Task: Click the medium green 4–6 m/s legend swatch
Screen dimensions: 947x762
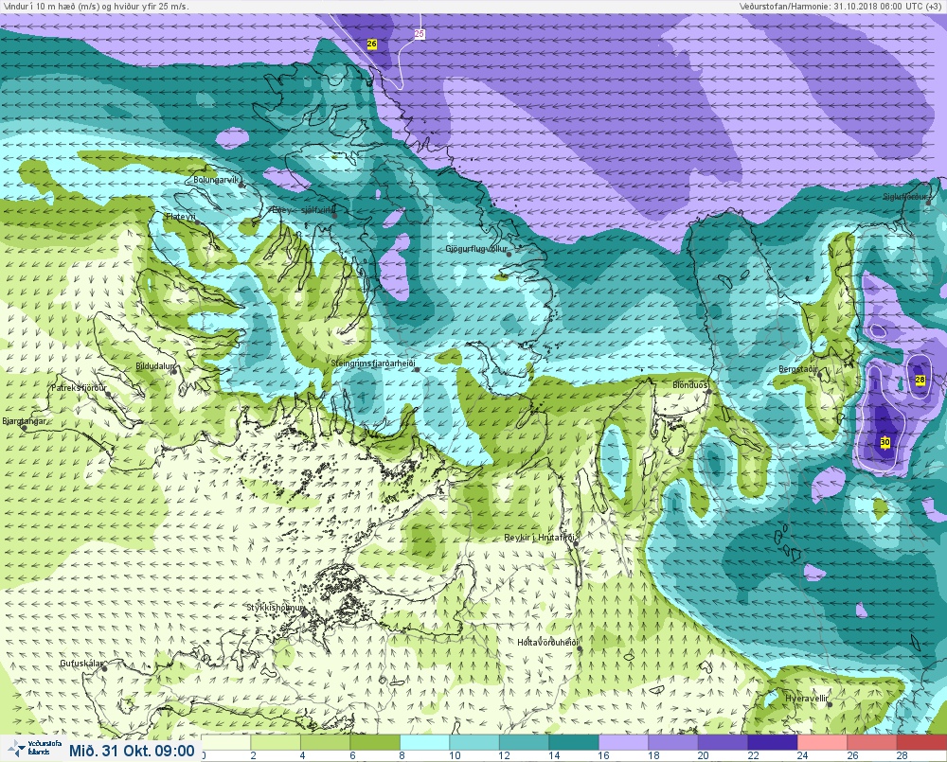Action: click(x=325, y=742)
